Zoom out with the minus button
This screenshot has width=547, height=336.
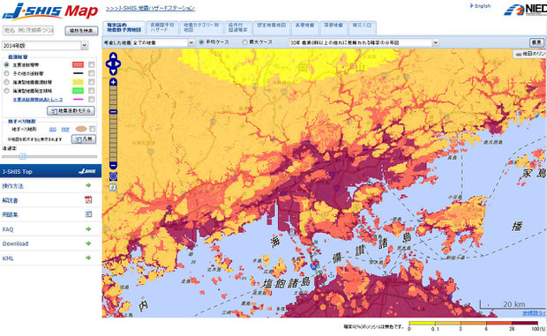coord(113,165)
